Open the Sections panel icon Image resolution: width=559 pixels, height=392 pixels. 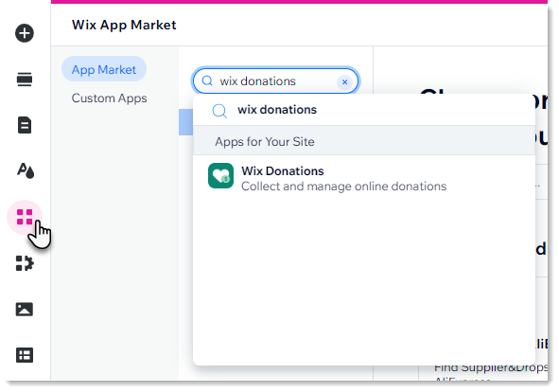pos(25,80)
